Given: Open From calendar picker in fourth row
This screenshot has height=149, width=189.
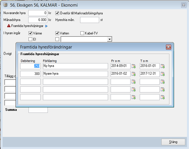Looking at the screenshot, I should point(133,90).
